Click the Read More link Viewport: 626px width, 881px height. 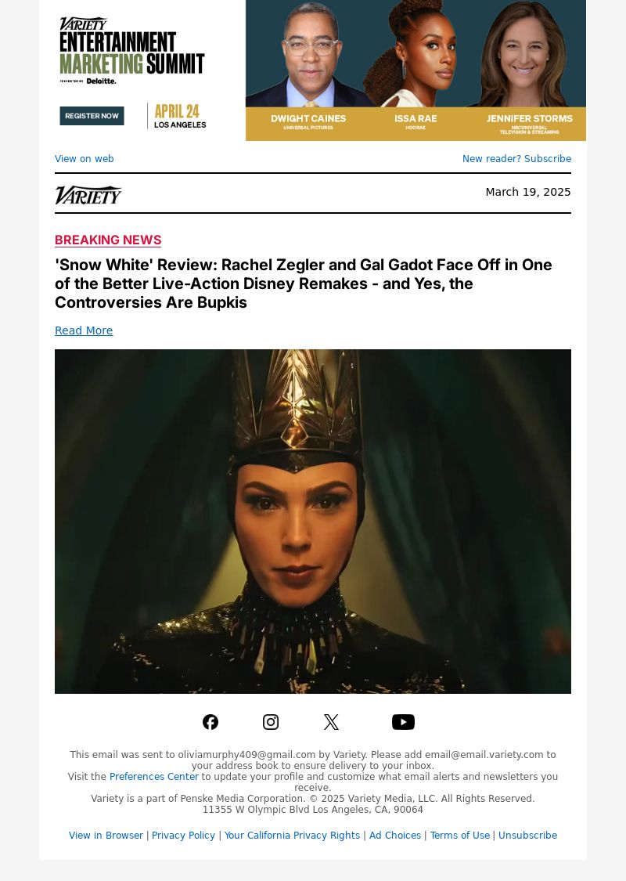[84, 330]
